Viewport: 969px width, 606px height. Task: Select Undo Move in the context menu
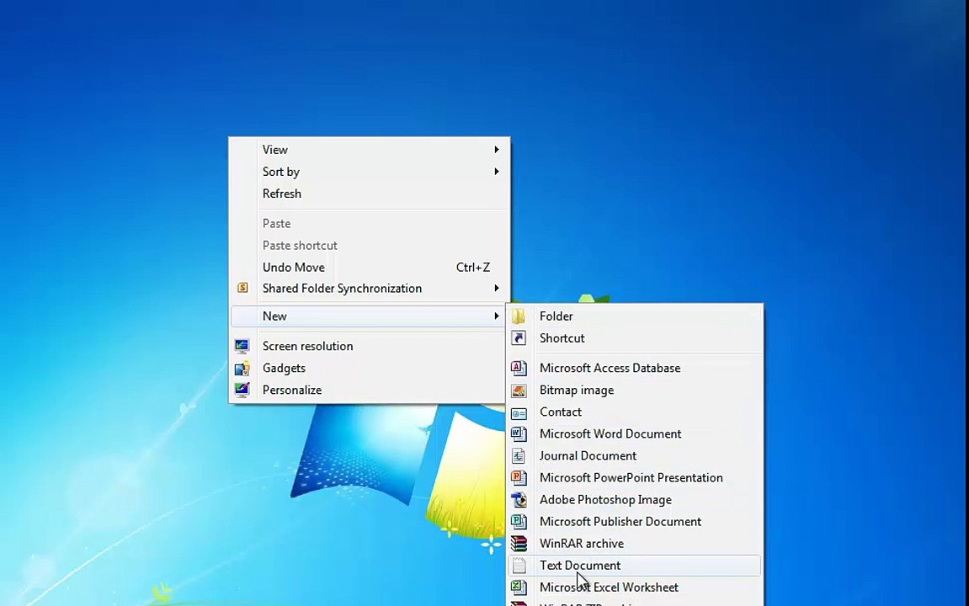[369, 267]
